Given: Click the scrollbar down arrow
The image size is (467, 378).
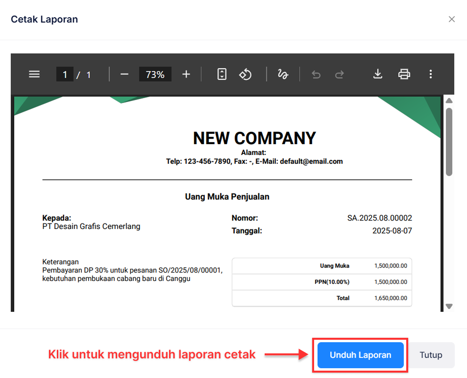Looking at the screenshot, I should click(449, 306).
